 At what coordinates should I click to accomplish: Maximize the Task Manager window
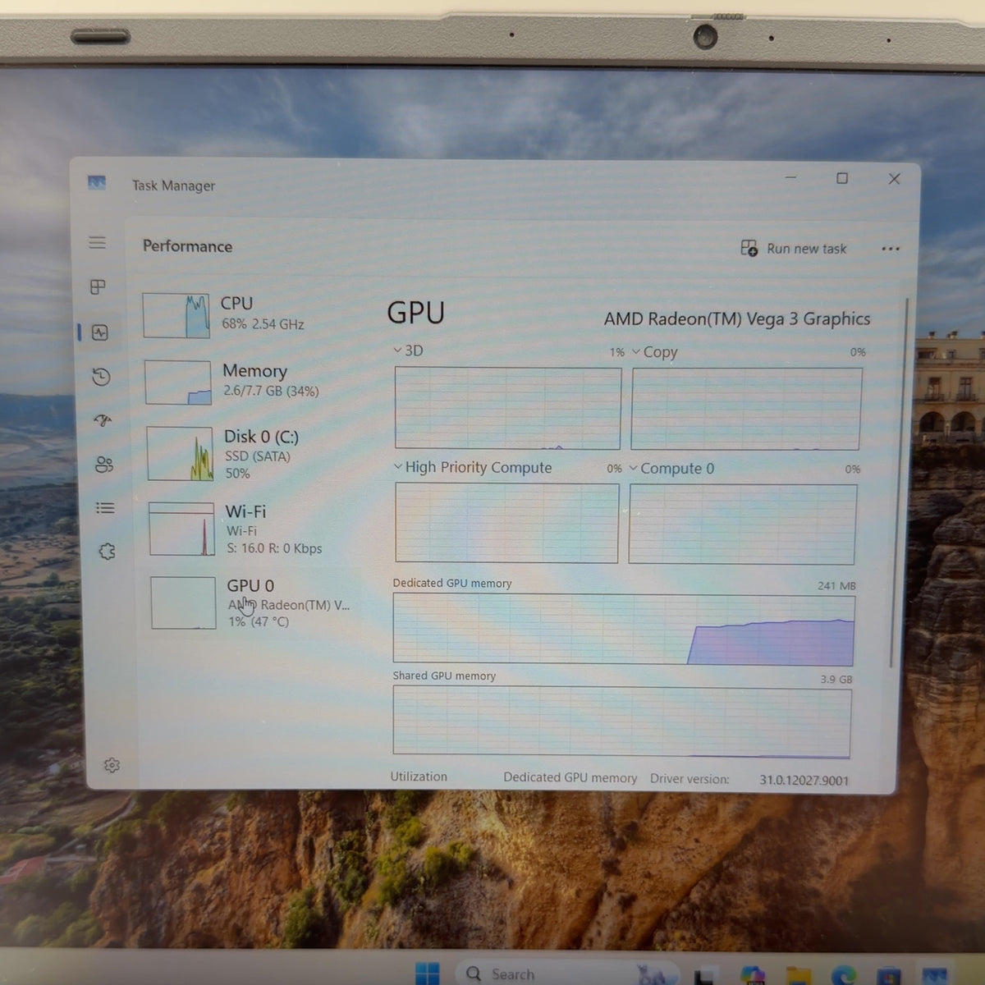pos(842,178)
